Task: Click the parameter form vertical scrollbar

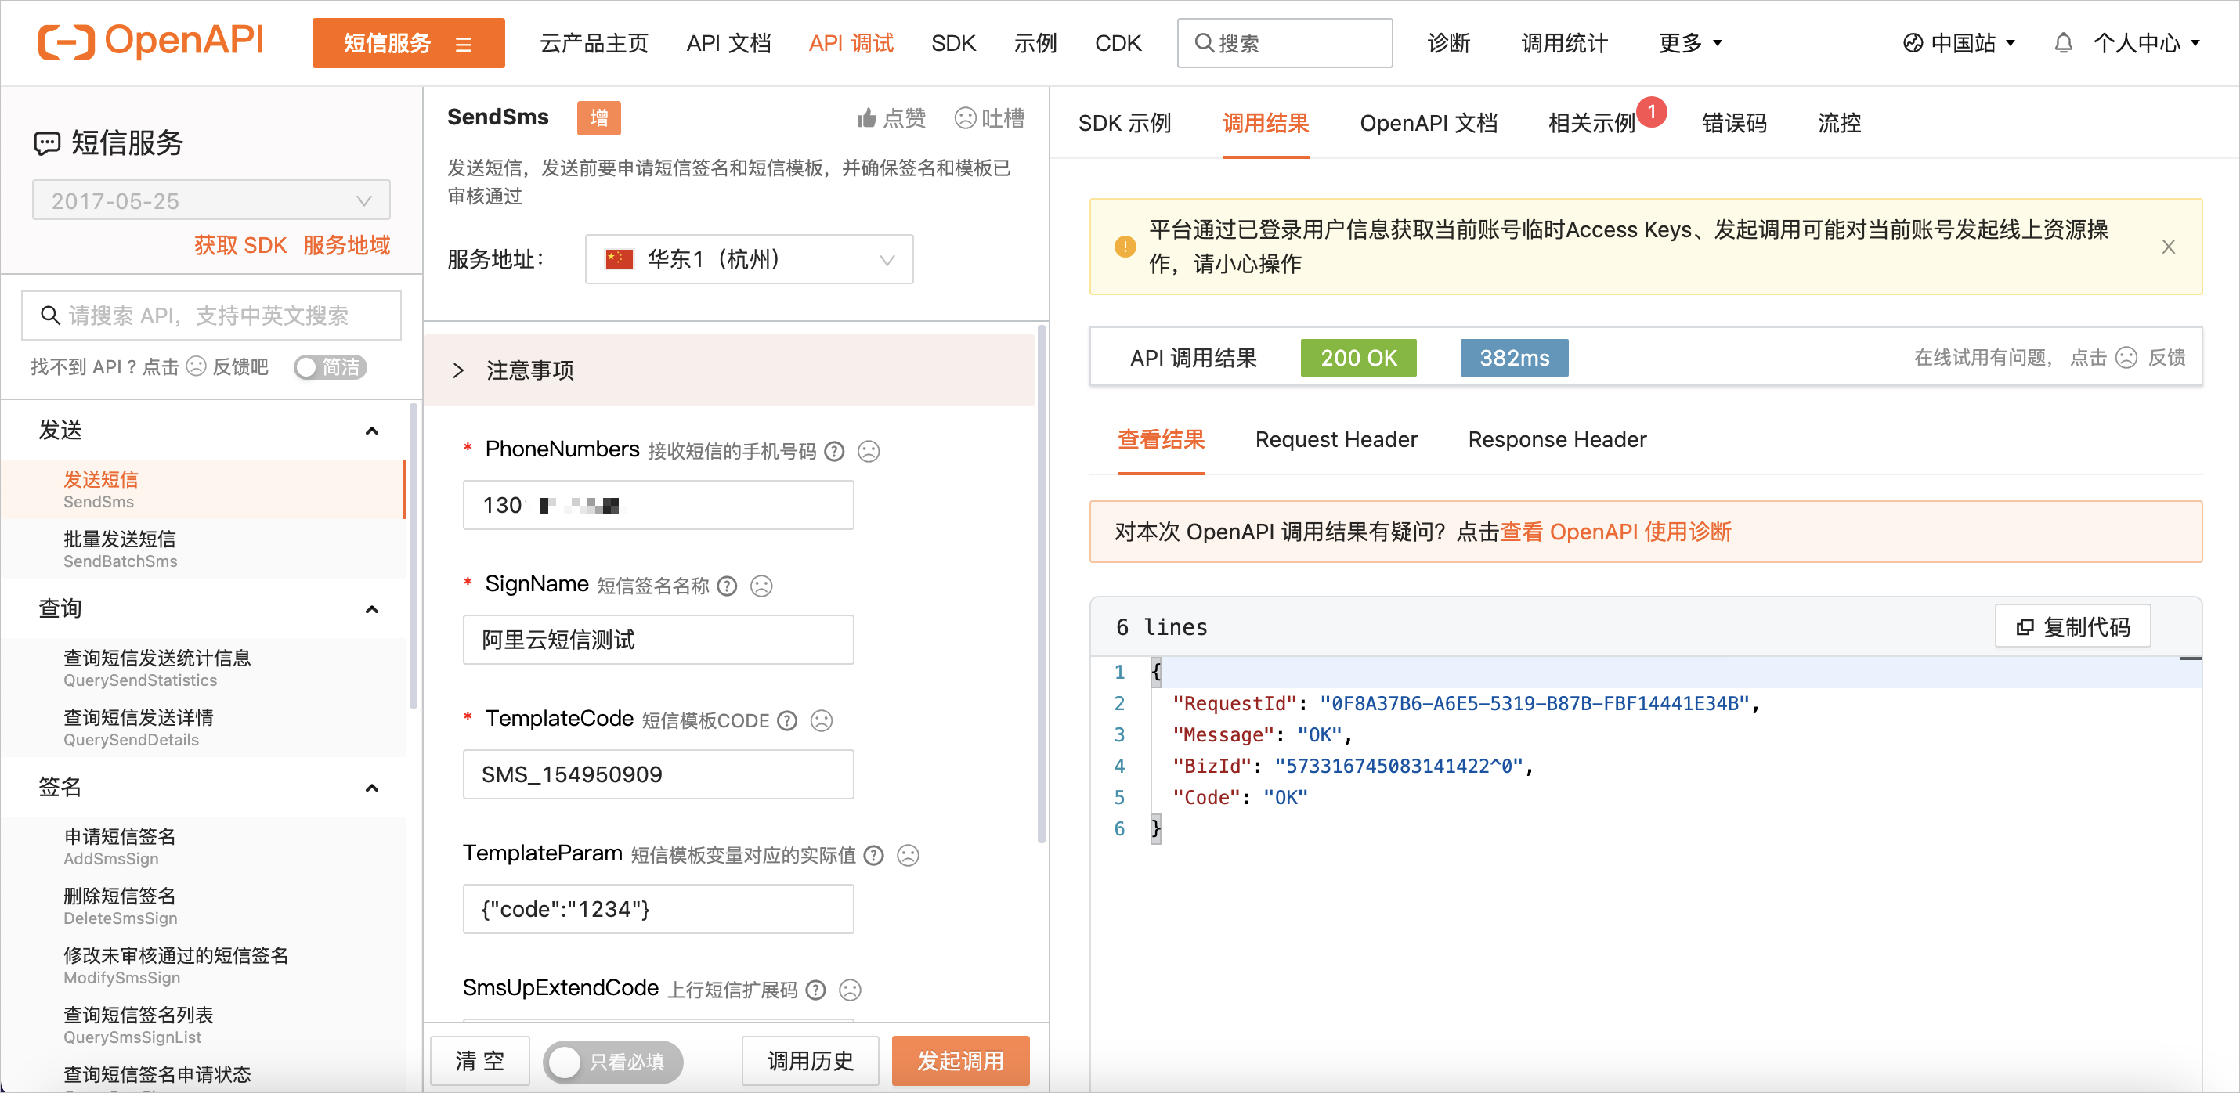Action: point(1041,584)
